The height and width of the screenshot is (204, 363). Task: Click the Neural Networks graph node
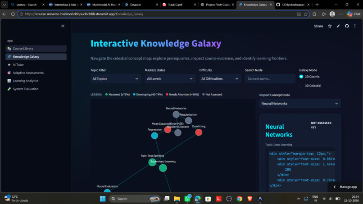tap(176, 114)
